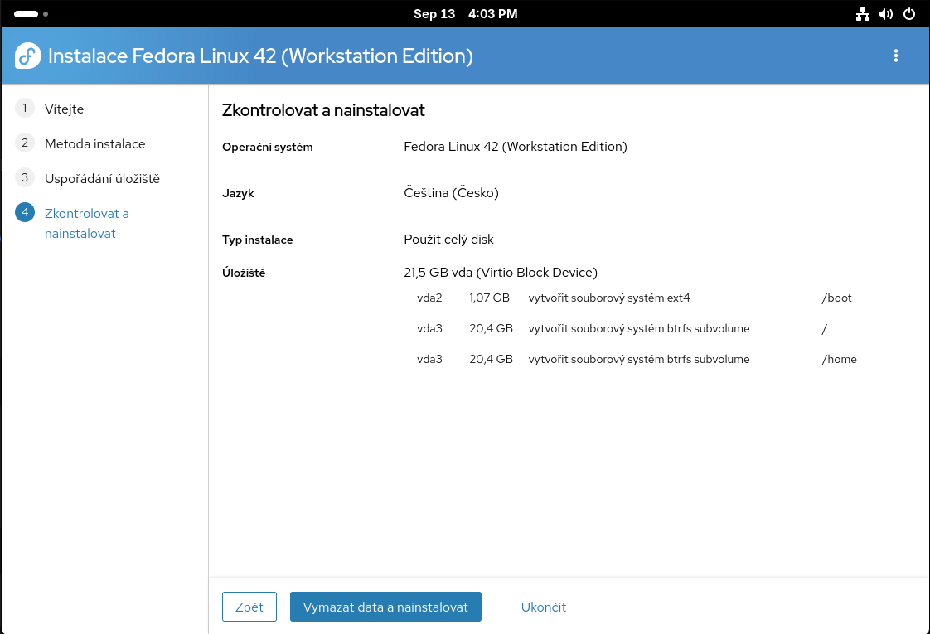Click the Ukončit link

coord(543,607)
